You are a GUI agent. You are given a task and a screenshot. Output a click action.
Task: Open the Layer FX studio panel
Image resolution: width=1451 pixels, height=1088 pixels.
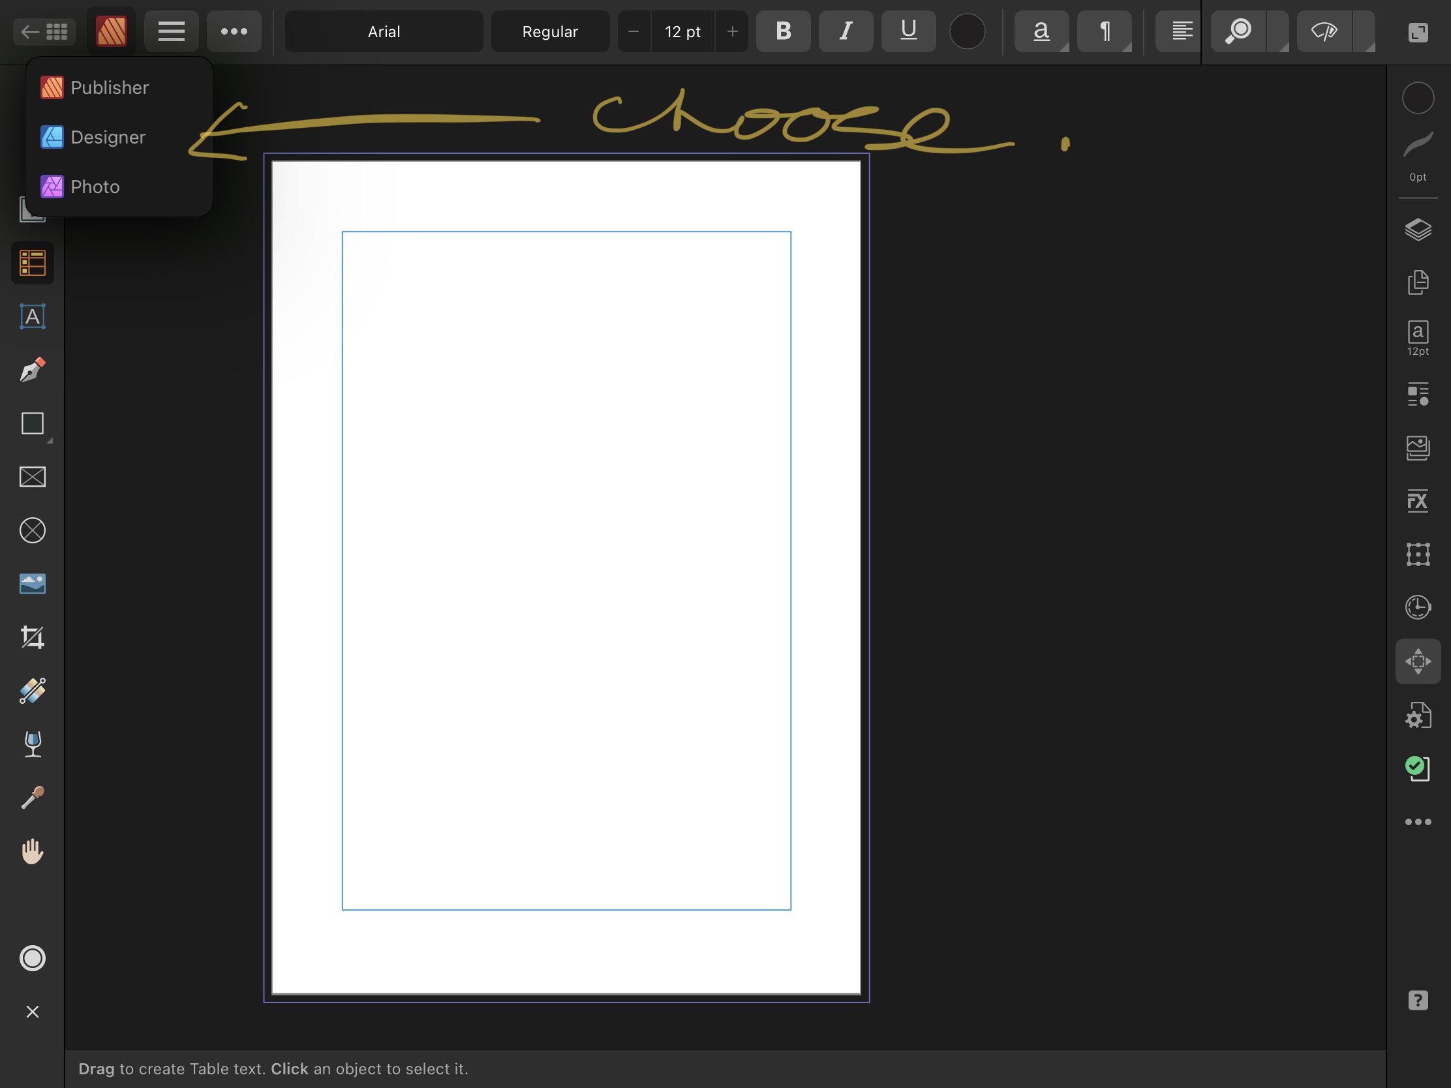(x=1418, y=502)
